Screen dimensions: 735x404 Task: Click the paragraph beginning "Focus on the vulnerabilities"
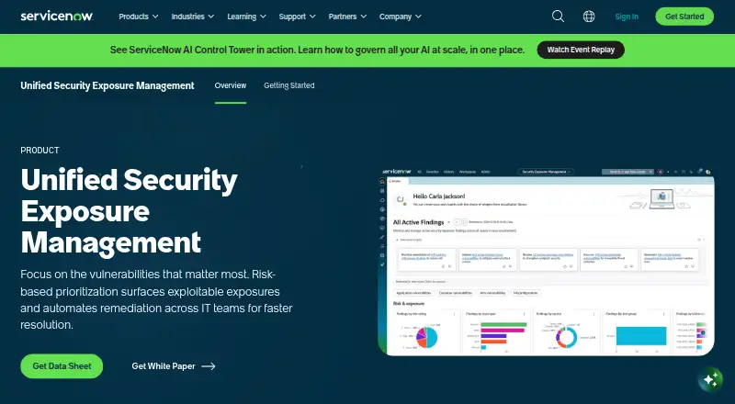156,299
